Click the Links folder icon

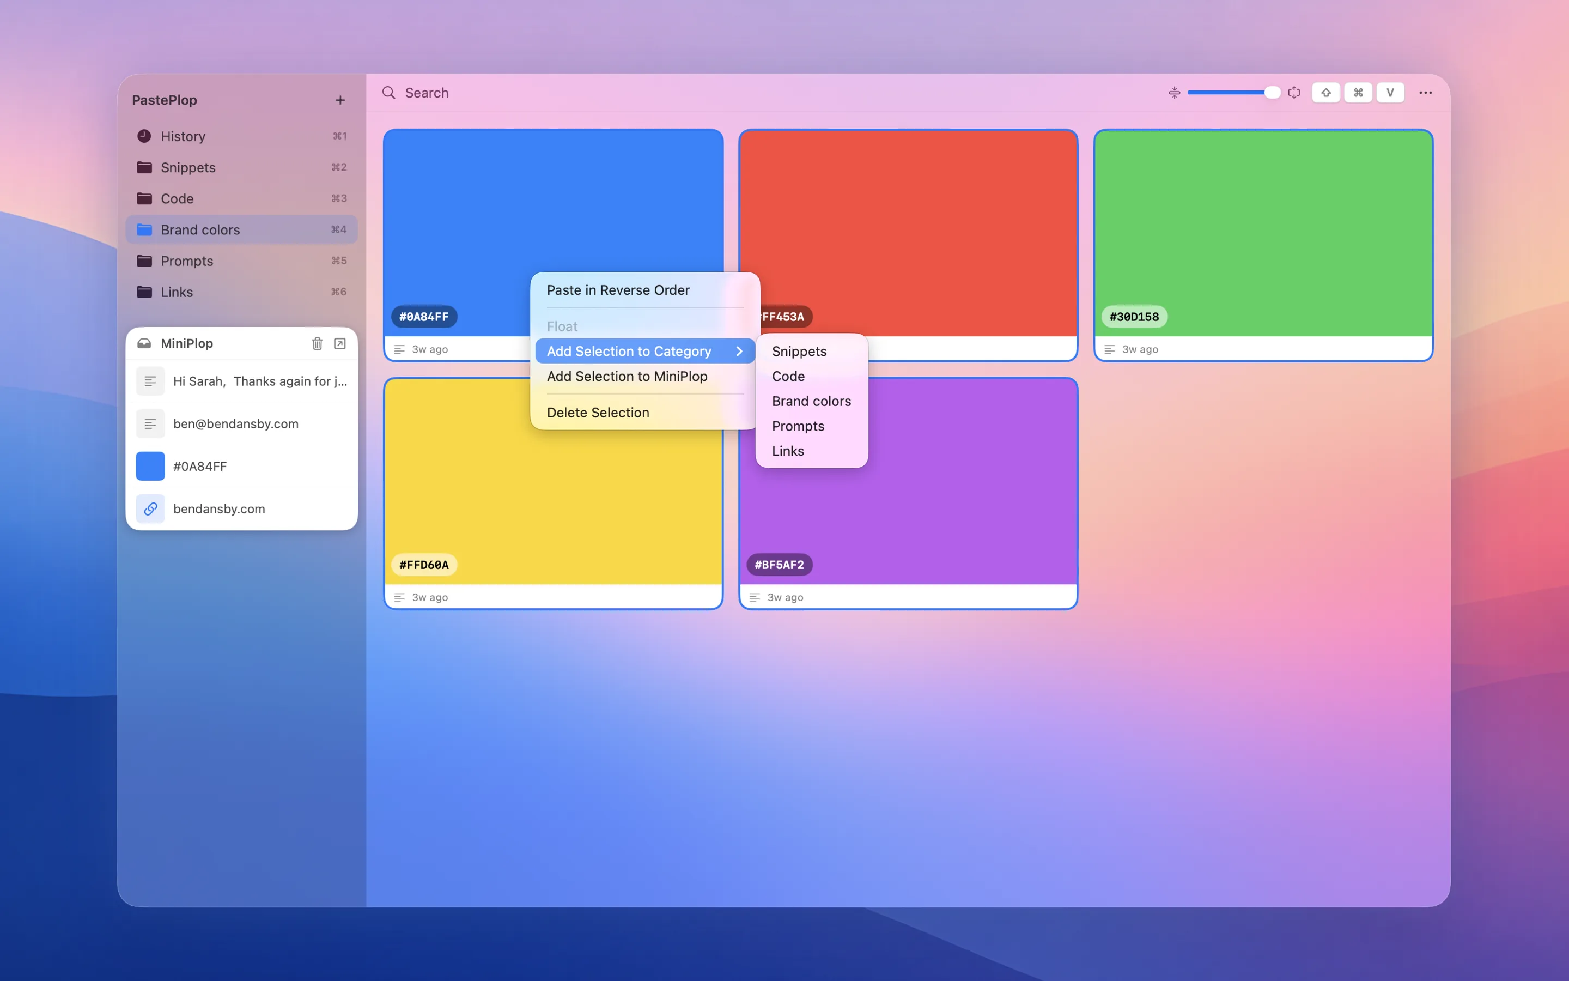(x=144, y=292)
